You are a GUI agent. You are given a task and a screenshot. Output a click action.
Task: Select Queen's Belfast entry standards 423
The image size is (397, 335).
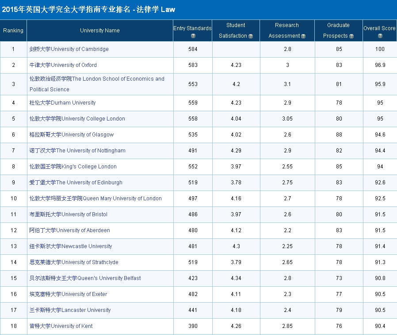pyautogui.click(x=193, y=278)
